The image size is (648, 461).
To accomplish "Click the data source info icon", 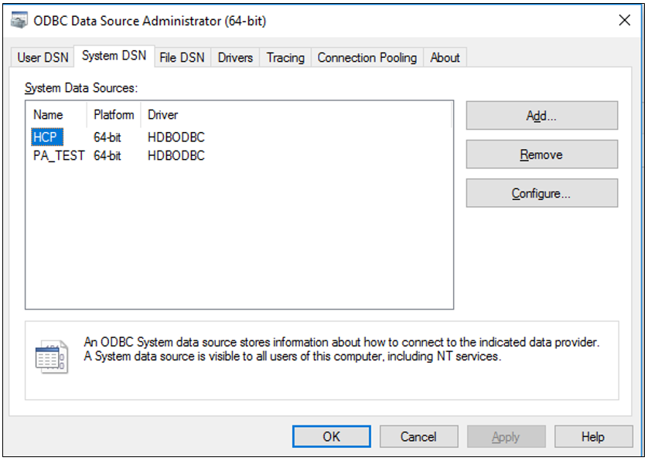I will [51, 357].
